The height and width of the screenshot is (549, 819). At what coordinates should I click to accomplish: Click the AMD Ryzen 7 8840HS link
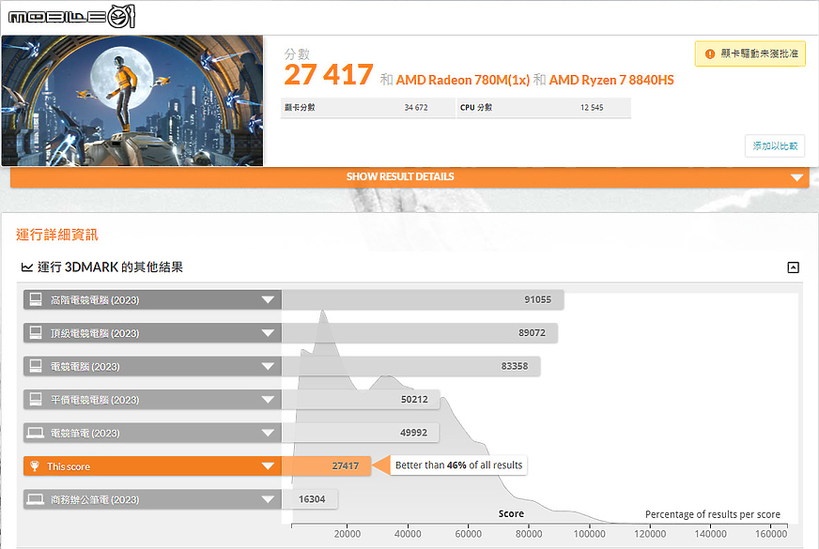coord(611,80)
